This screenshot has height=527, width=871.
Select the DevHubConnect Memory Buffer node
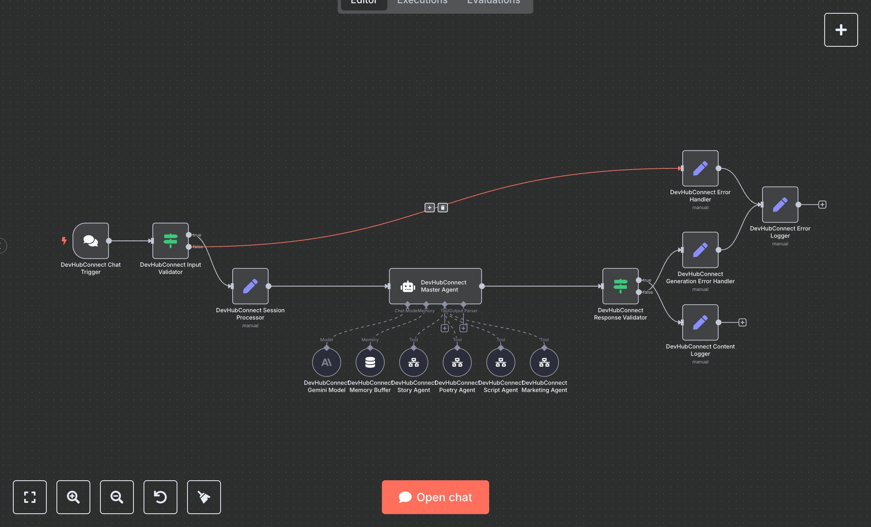coord(370,362)
